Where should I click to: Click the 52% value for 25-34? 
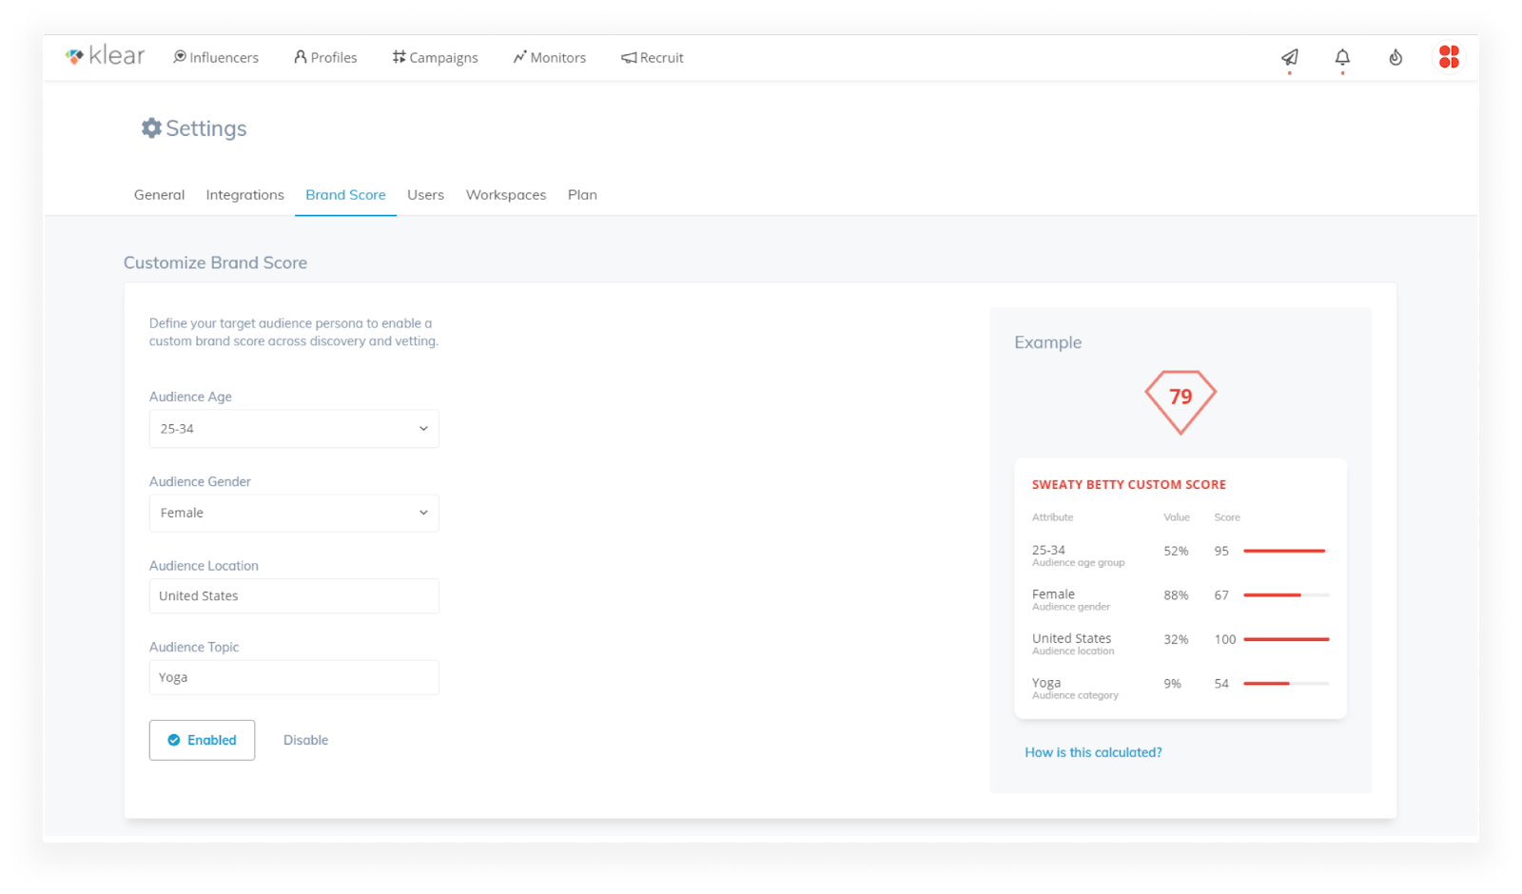pyautogui.click(x=1176, y=551)
